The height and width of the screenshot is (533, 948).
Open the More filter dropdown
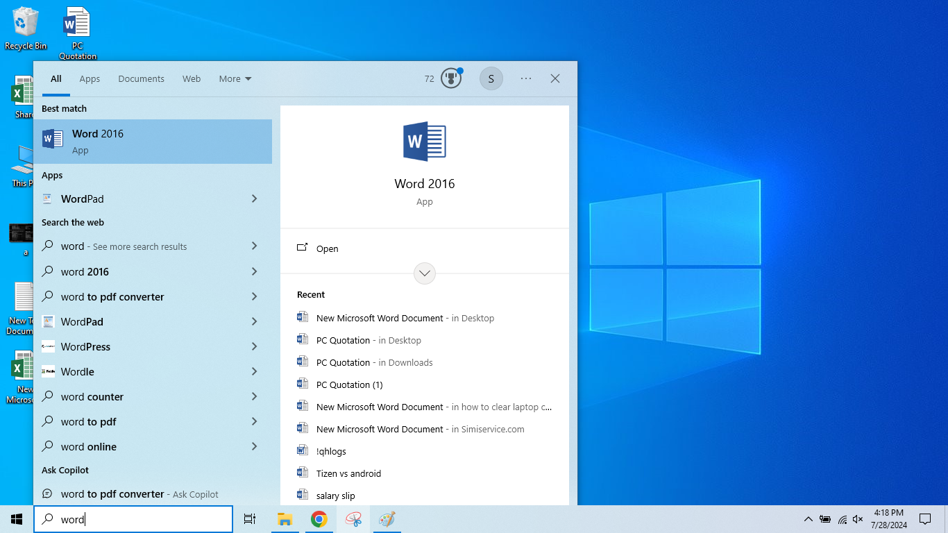(235, 78)
